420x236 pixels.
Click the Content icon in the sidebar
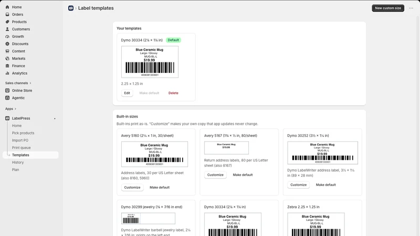point(7,51)
